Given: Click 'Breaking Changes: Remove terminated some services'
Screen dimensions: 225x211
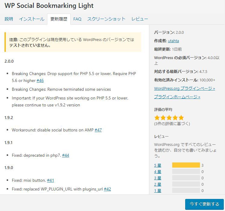Looking at the screenshot, I should (x=61, y=89).
